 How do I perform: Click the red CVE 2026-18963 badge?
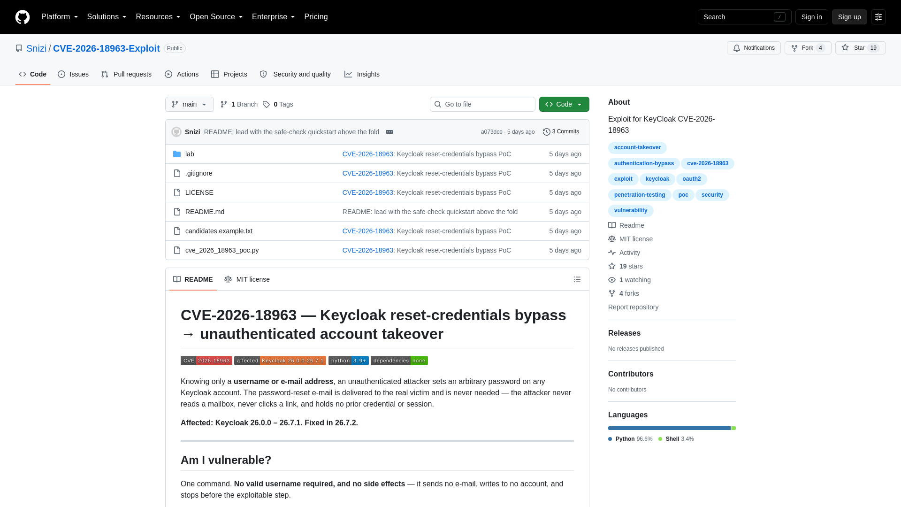click(206, 361)
